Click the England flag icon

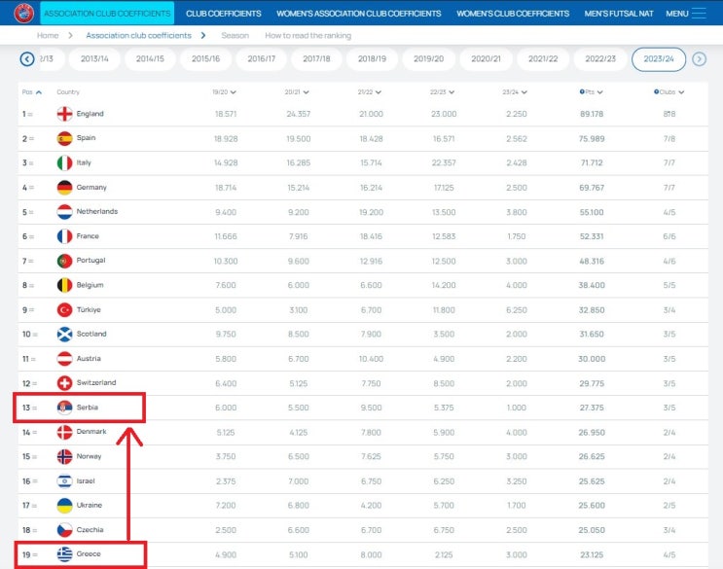click(x=64, y=114)
